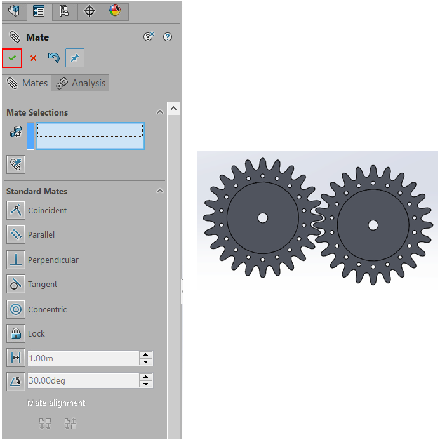
Task: Click the entities to mate selection box
Action: tap(90, 136)
